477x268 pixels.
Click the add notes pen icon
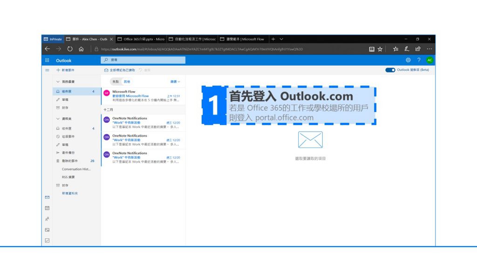click(407, 49)
